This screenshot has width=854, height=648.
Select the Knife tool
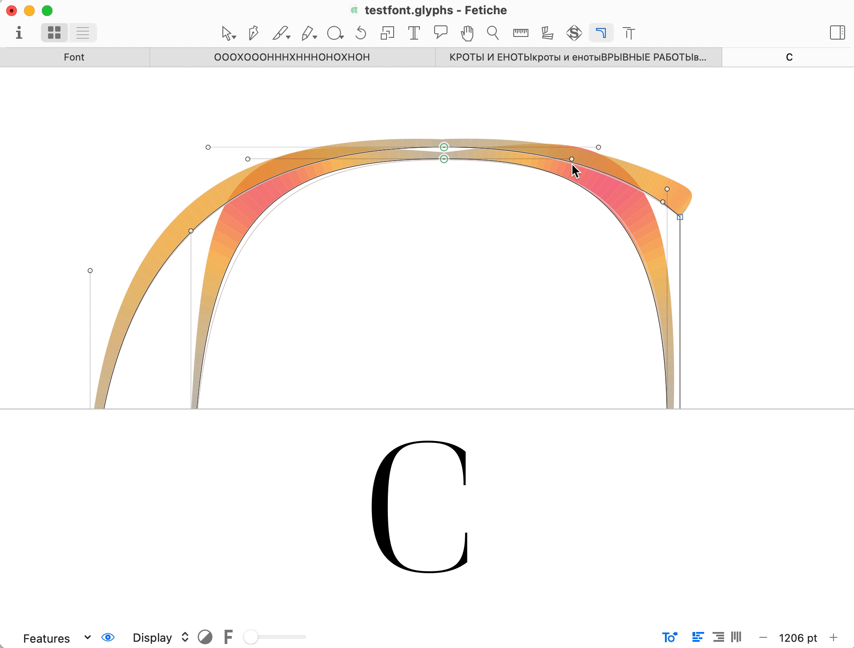(282, 32)
